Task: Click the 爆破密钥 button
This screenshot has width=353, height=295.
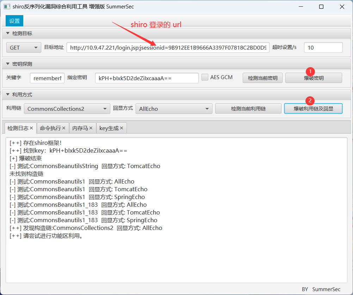Action: 314,78
